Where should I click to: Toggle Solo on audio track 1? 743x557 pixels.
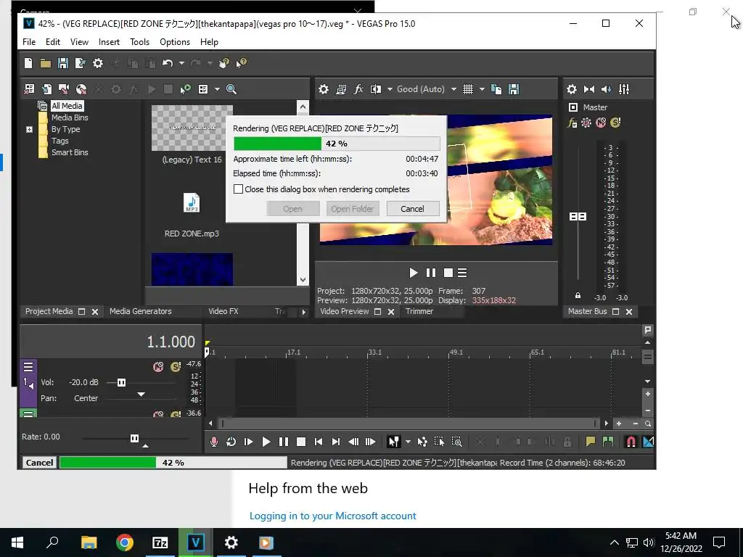point(176,366)
